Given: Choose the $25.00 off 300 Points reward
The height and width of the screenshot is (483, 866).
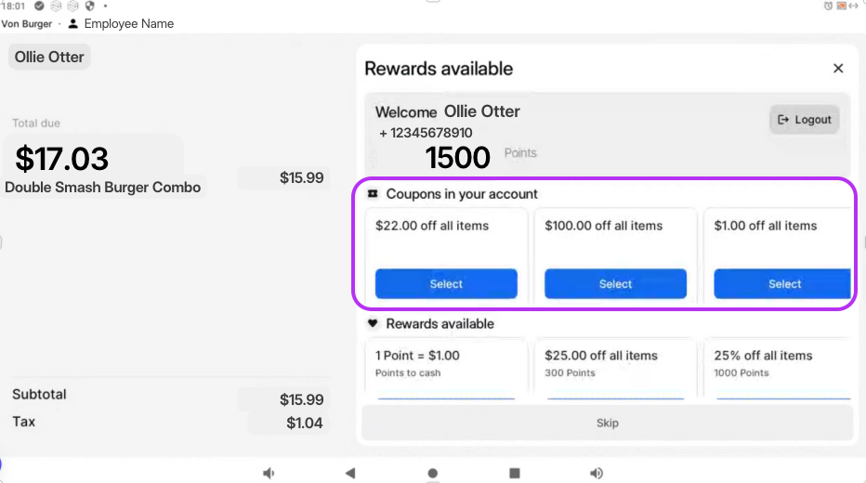Looking at the screenshot, I should (615, 368).
